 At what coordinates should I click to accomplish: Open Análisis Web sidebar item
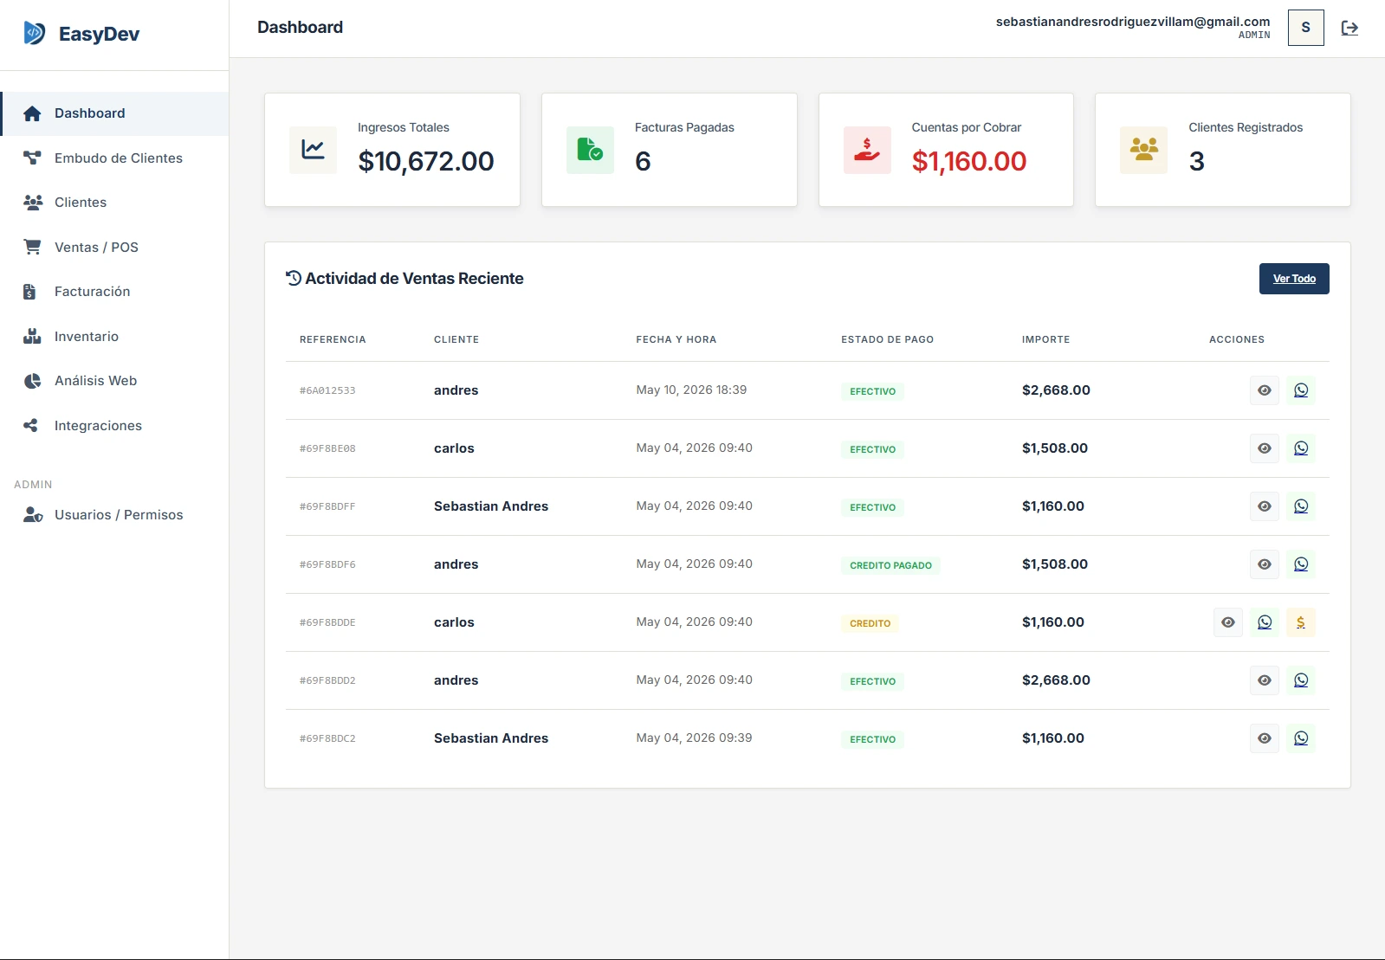(114, 381)
